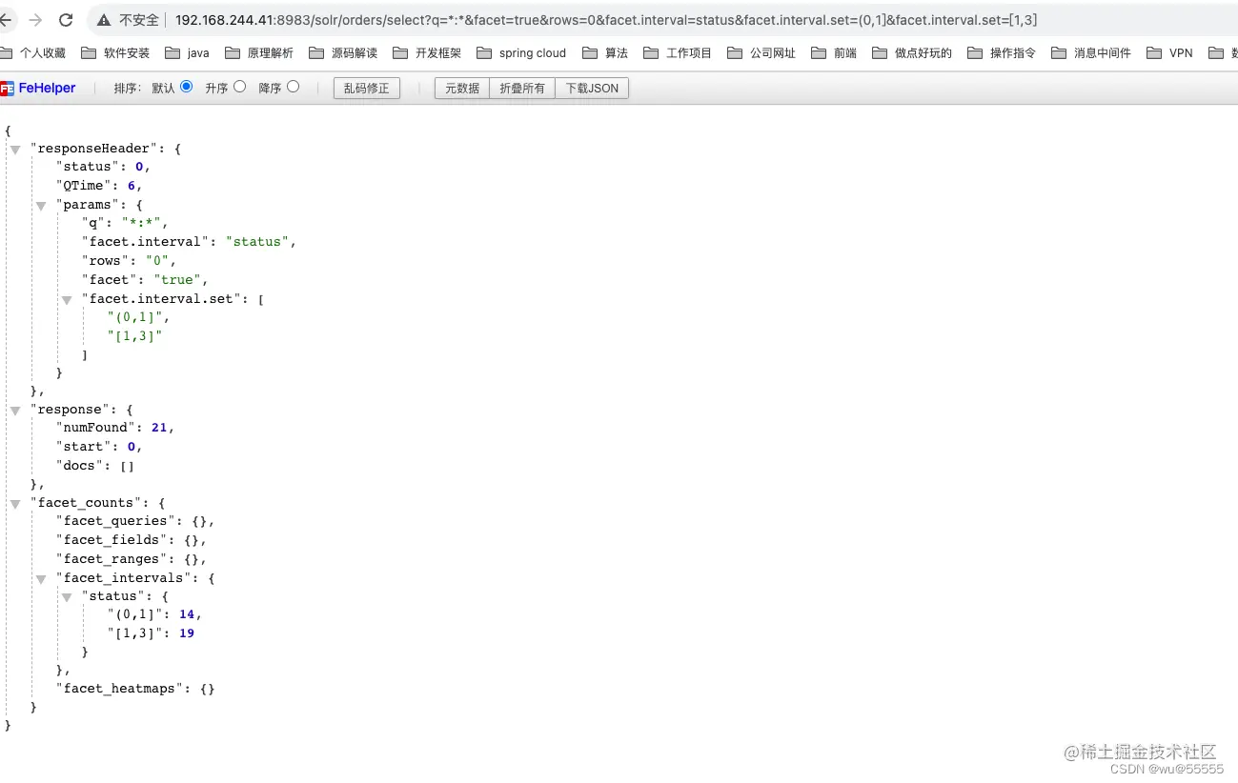The height and width of the screenshot is (783, 1238).
Task: Click the "docs" key text
Action: coord(80,466)
